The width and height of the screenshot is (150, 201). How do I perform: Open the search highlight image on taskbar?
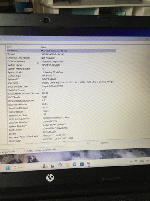click(x=44, y=166)
